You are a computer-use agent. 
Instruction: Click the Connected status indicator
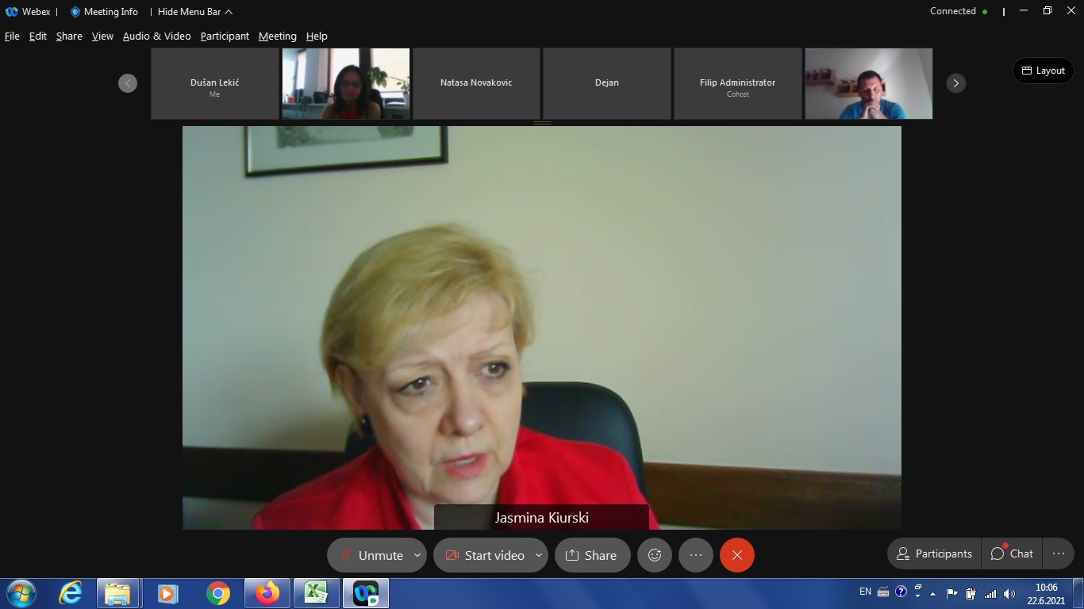[959, 11]
